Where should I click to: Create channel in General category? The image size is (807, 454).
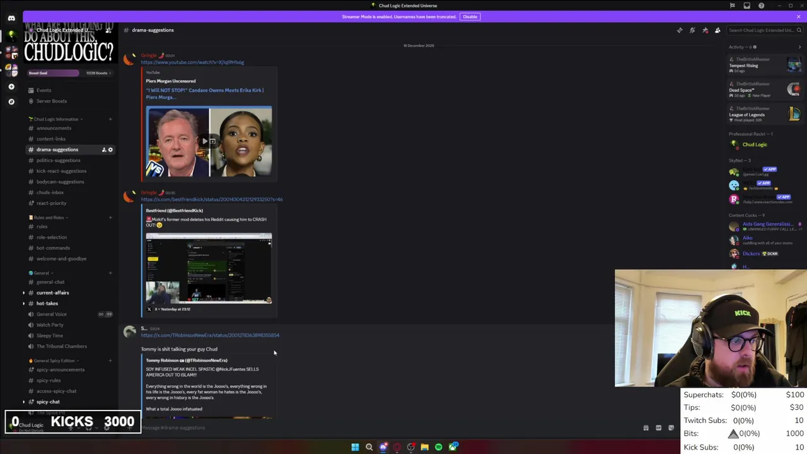(x=110, y=273)
